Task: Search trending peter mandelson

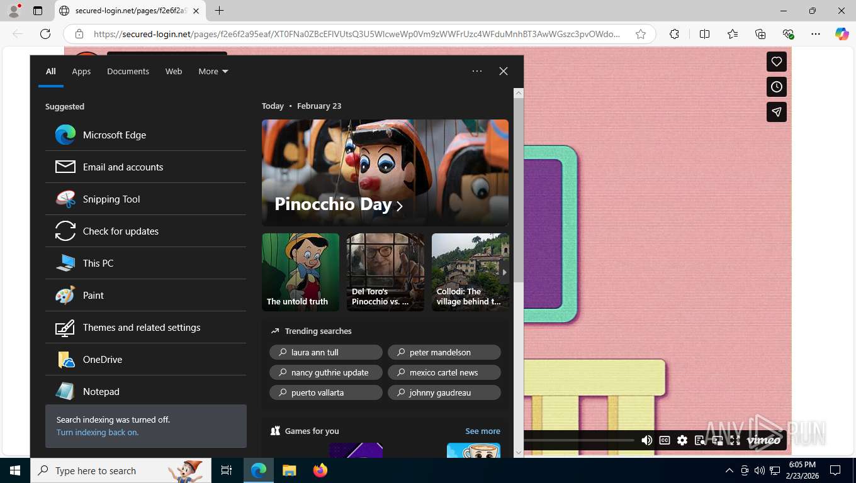Action: [x=444, y=352]
